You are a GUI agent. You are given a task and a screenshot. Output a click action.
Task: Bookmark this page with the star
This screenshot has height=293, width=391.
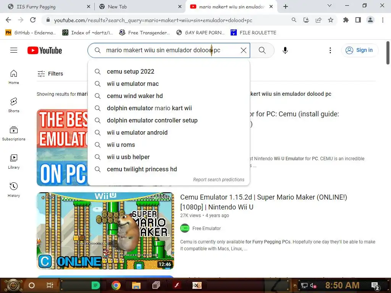(x=331, y=20)
